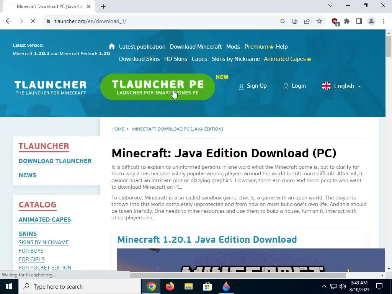Click SKINS sidebar link
392x294 pixels.
click(x=28, y=234)
